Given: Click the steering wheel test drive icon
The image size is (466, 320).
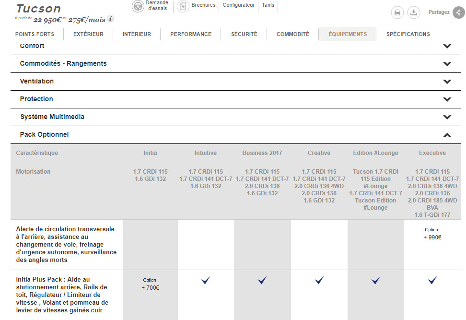Looking at the screenshot, I should 138,6.
